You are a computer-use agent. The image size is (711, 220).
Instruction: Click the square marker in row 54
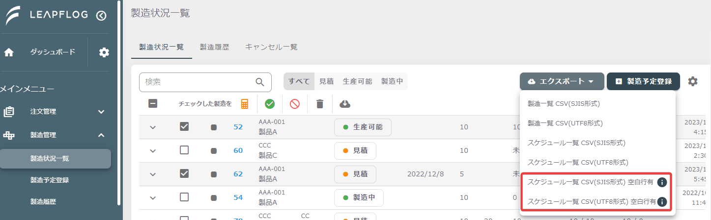(214, 197)
